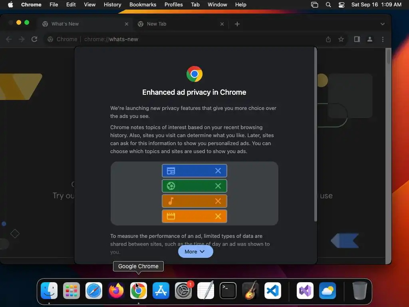Click the Chrome logo atop the dialog
This screenshot has height=307, width=409.
click(x=195, y=74)
